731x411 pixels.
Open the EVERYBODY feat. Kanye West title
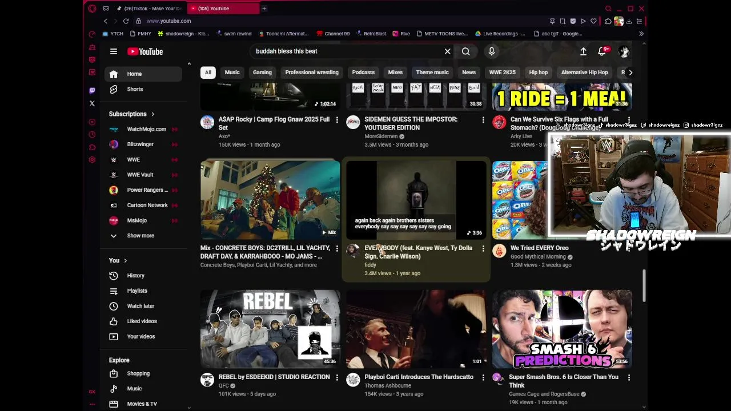(x=419, y=252)
